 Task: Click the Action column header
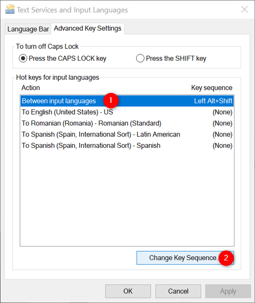[31, 88]
